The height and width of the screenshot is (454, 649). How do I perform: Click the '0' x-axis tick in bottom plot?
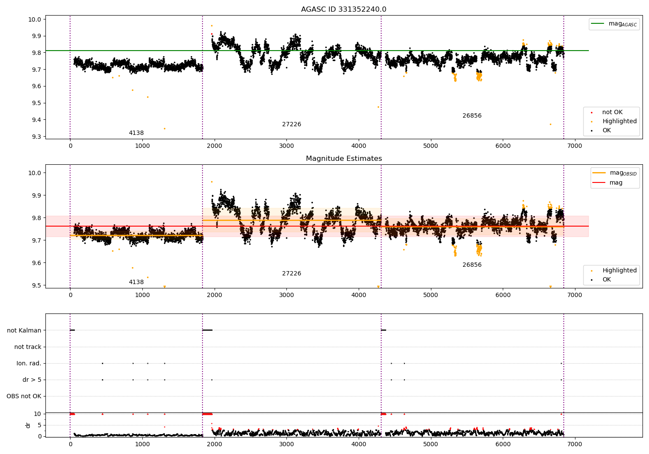[x=70, y=444]
